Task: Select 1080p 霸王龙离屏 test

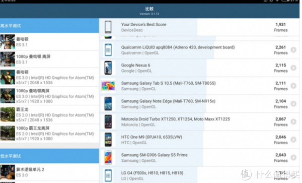Action: pyautogui.click(x=49, y=133)
